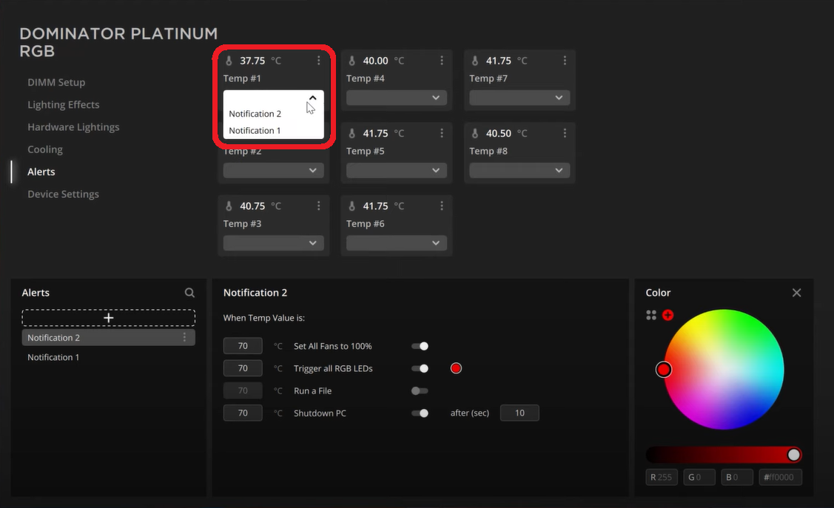The height and width of the screenshot is (508, 834).
Task: Click the red LED color swatch
Action: [456, 368]
